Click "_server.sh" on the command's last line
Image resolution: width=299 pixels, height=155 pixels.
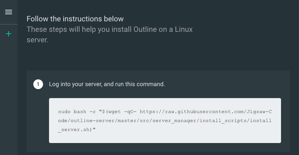click(74, 129)
